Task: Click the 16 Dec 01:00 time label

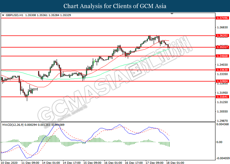Action: [x=113, y=163]
